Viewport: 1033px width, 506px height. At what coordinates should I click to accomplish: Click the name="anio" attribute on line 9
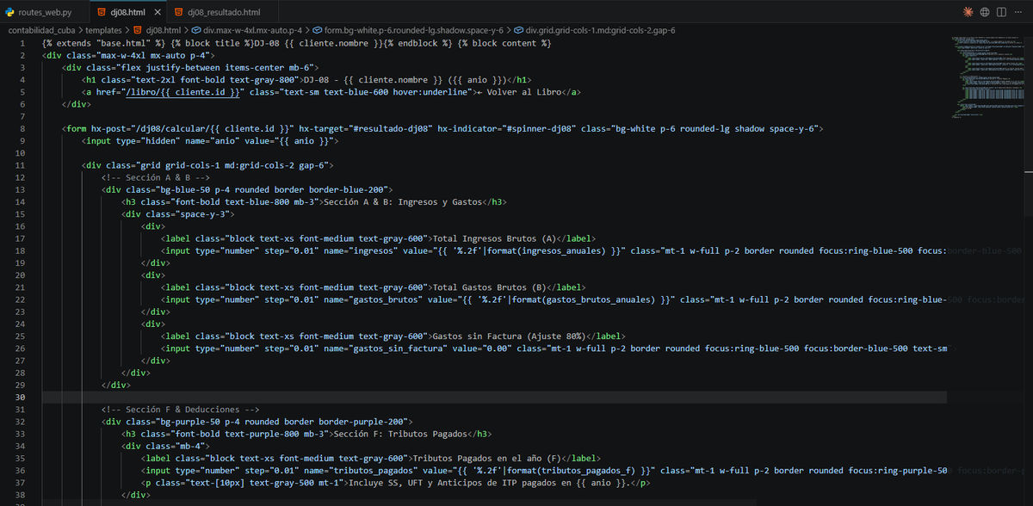[x=213, y=140]
